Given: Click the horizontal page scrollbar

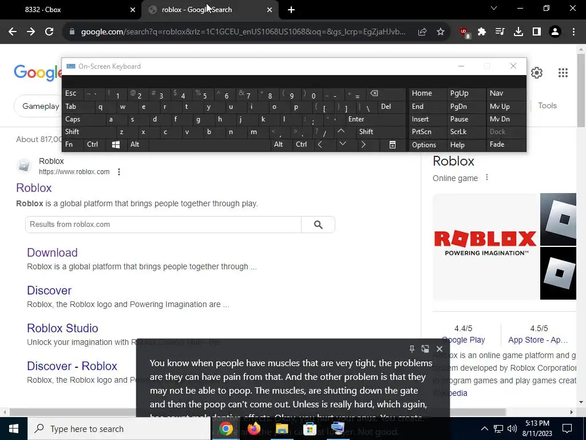Looking at the screenshot, I should (258, 412).
